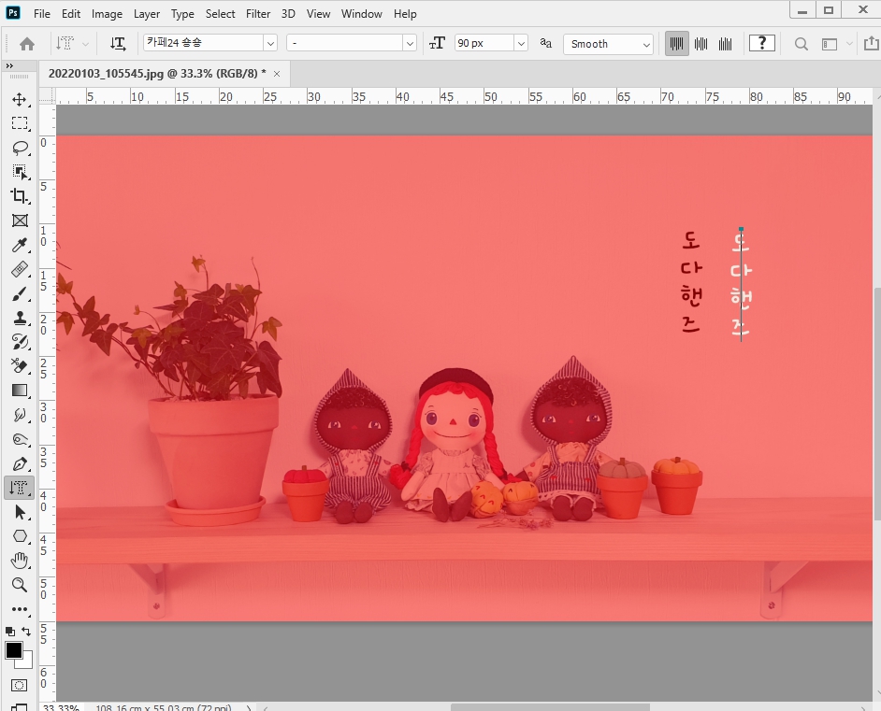Open the font family dropdown
The image size is (881, 711).
[x=271, y=43]
